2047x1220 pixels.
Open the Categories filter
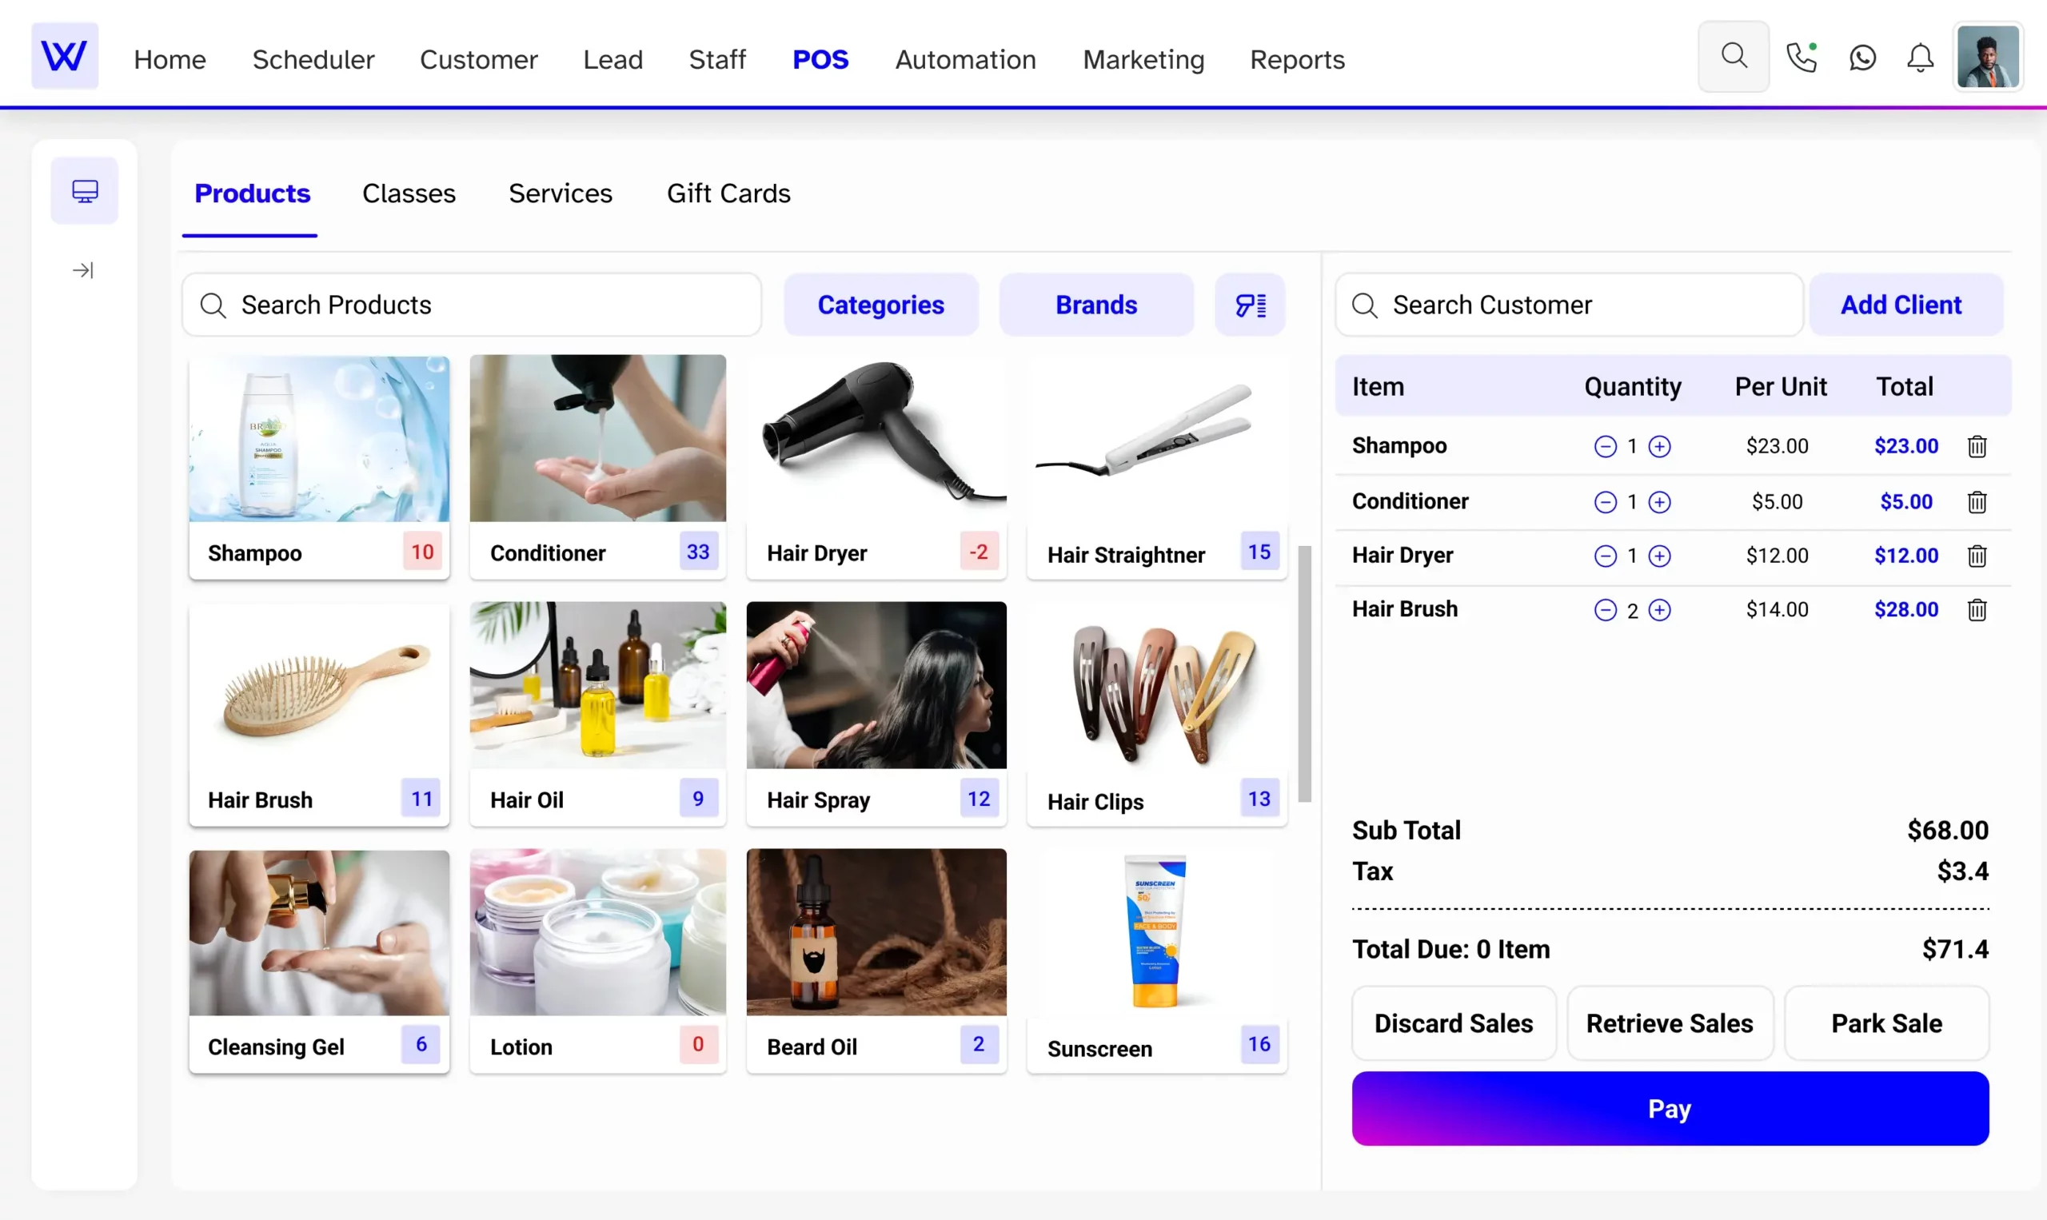pyautogui.click(x=880, y=305)
